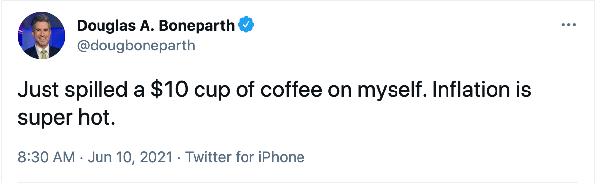This screenshot has height=183, width=596.
Task: Open Douglas A. Boneparth's profile photo
Action: click(42, 36)
